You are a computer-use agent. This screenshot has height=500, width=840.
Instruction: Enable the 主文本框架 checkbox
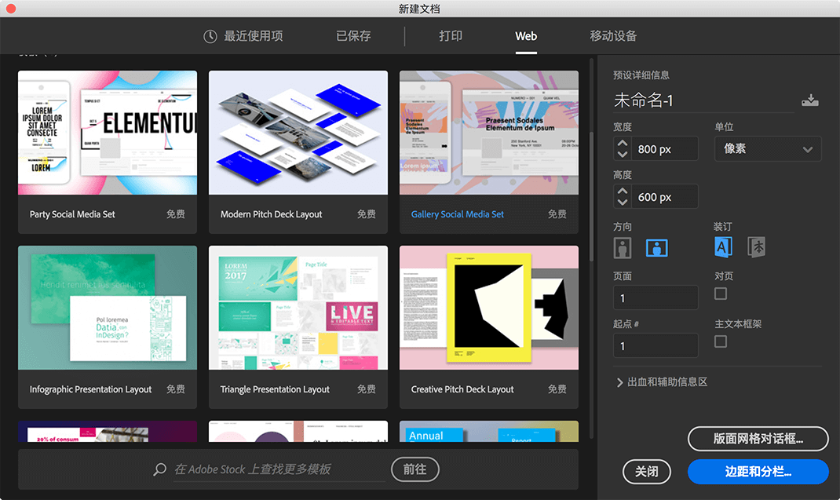(721, 341)
